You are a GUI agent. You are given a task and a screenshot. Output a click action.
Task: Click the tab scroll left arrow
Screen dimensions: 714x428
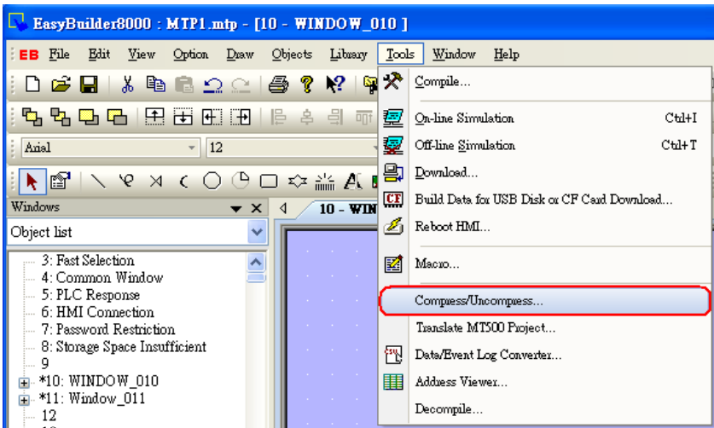pos(283,208)
